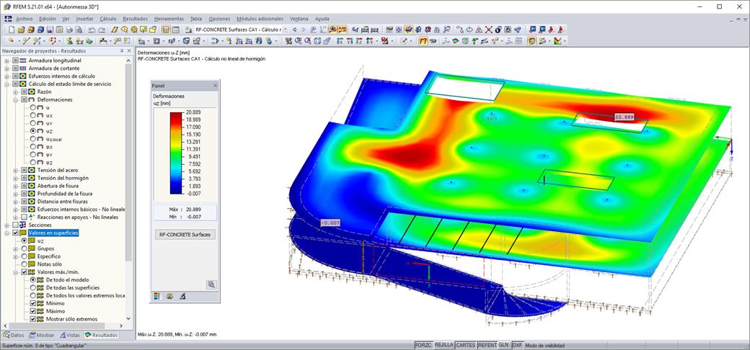The height and width of the screenshot is (350, 750).
Task: Switch to the Mostrar navigator tab
Action: coord(42,335)
